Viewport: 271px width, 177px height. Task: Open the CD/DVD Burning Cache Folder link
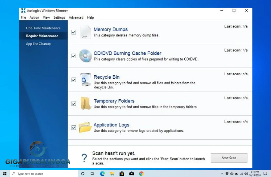click(x=127, y=53)
